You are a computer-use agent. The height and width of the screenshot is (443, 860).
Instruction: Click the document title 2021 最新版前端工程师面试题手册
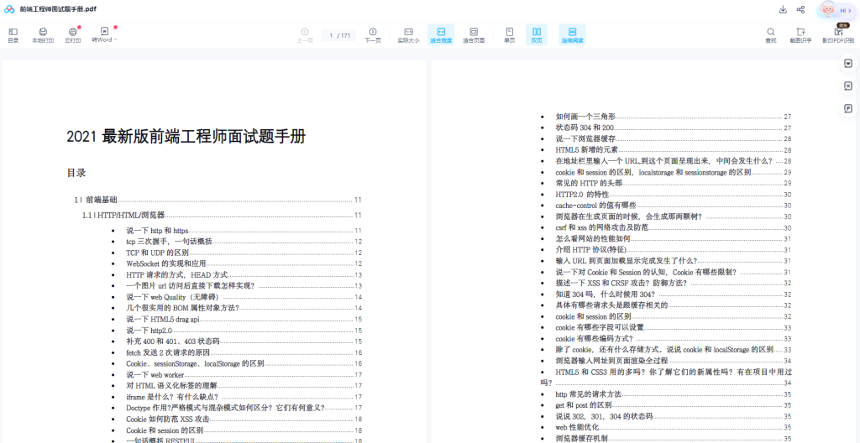(x=186, y=137)
